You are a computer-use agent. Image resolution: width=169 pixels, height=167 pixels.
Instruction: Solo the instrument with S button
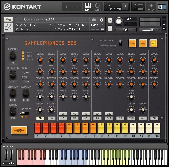[110, 20]
